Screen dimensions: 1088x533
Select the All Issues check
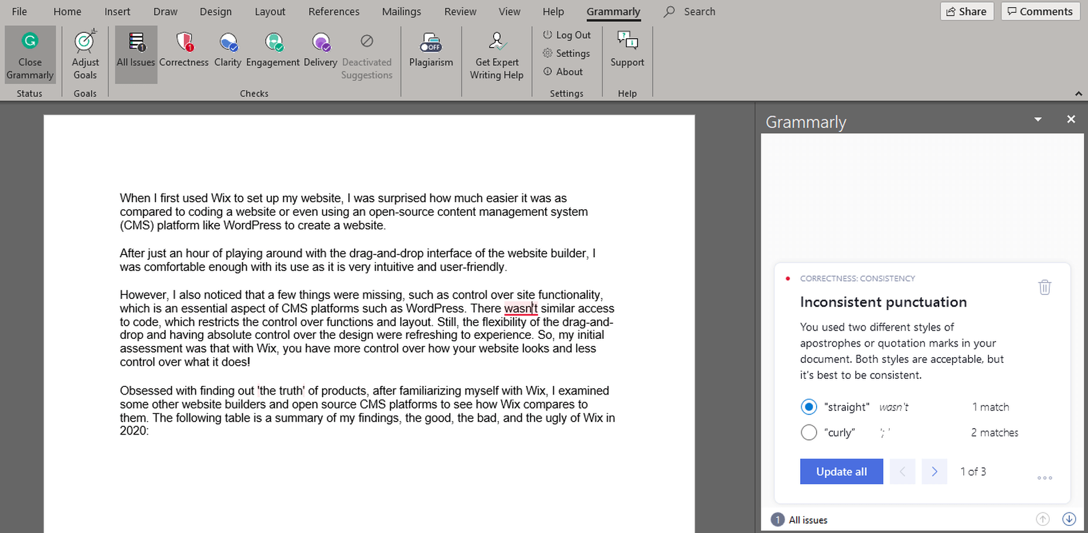pyautogui.click(x=136, y=55)
